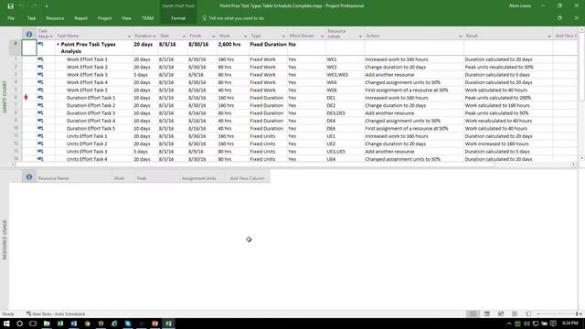
Task: Click the Peak column header in lower pane
Action: coord(157,178)
